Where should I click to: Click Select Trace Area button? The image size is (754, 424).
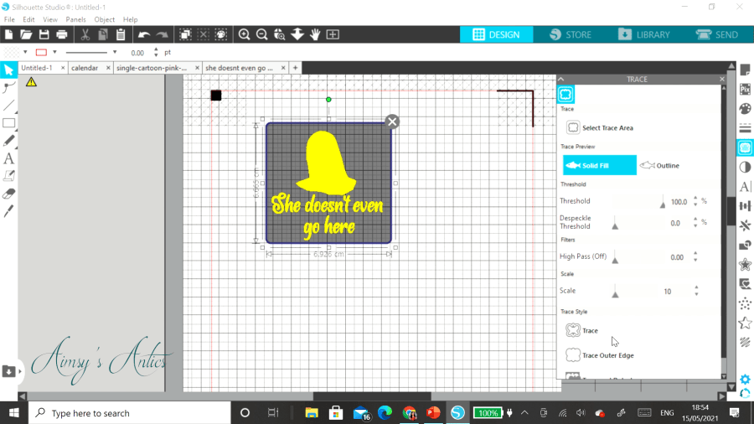tap(600, 128)
